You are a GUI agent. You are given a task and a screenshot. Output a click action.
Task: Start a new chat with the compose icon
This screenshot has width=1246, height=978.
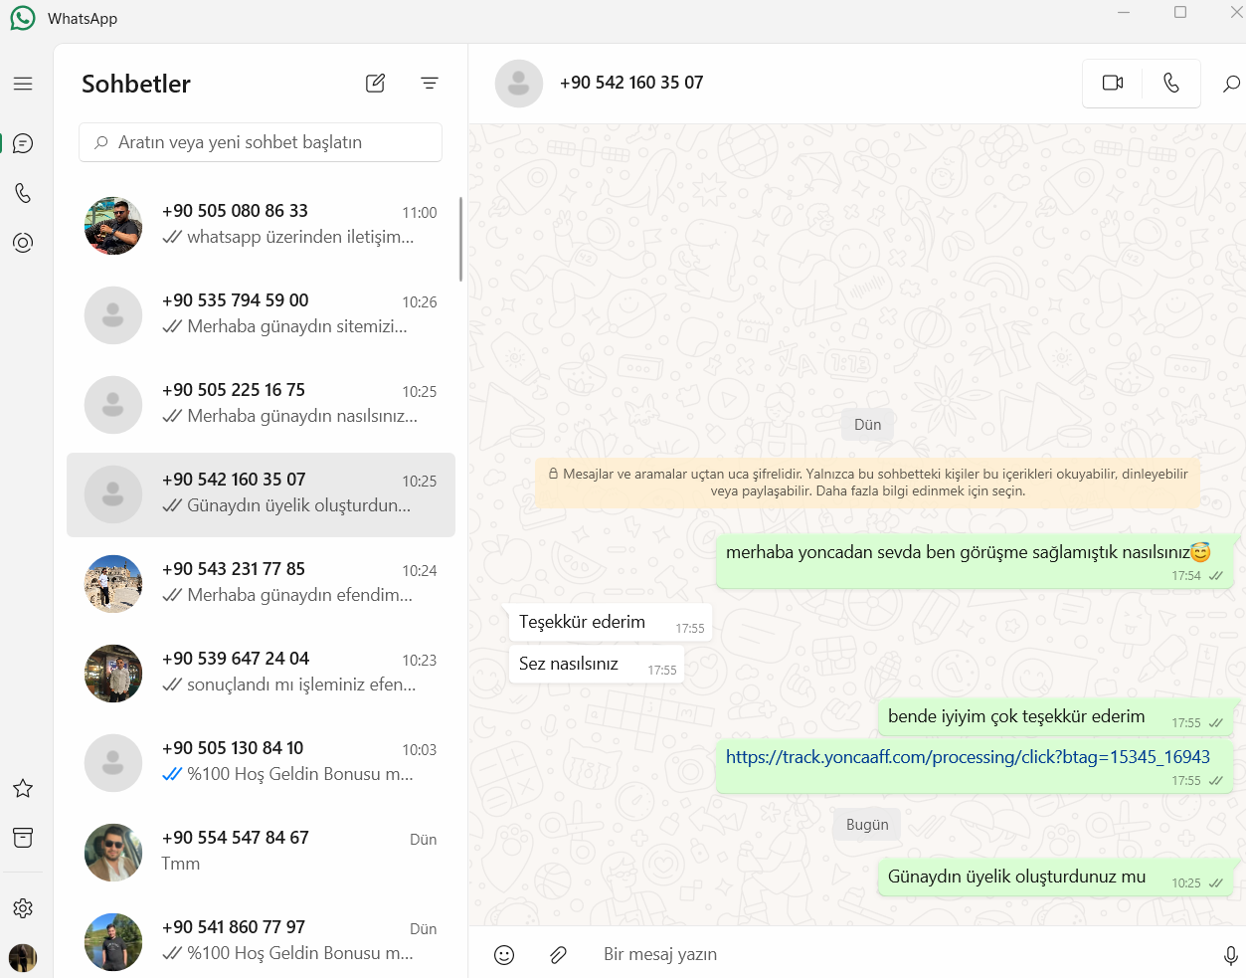pos(375,84)
